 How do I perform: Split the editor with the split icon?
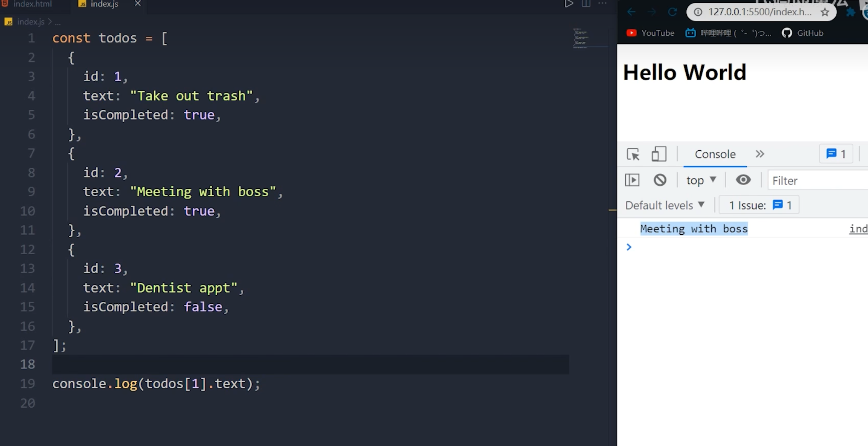tap(586, 4)
